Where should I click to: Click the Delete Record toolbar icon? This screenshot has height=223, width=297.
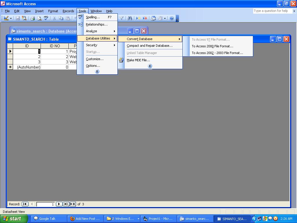145,18
